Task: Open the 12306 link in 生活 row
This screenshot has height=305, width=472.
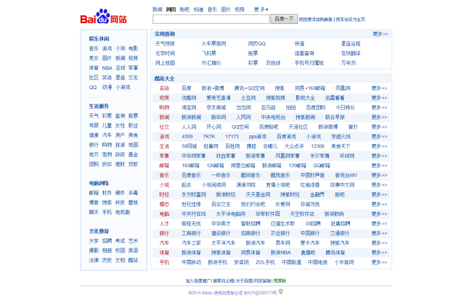Action: 318,146
